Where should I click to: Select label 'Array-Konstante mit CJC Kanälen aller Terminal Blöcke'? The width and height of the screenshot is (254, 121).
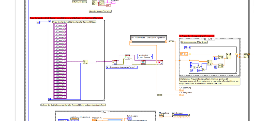tap(74, 22)
